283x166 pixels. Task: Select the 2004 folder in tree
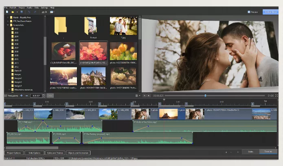tap(15, 37)
